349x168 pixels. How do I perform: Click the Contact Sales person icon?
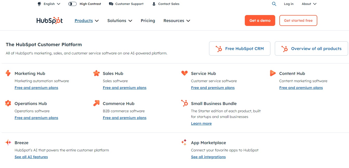[x=154, y=4]
